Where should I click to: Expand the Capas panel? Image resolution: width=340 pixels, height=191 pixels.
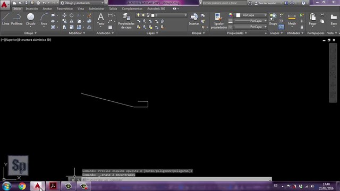pos(152,33)
